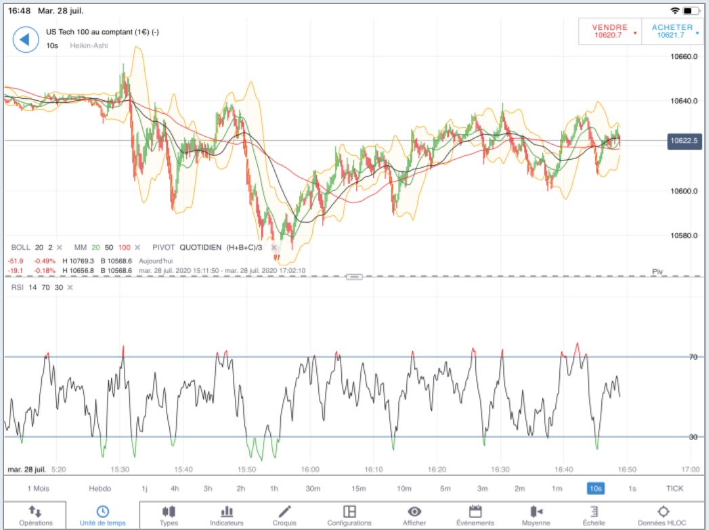
Task: Select the 2m timeframe
Action: point(520,489)
